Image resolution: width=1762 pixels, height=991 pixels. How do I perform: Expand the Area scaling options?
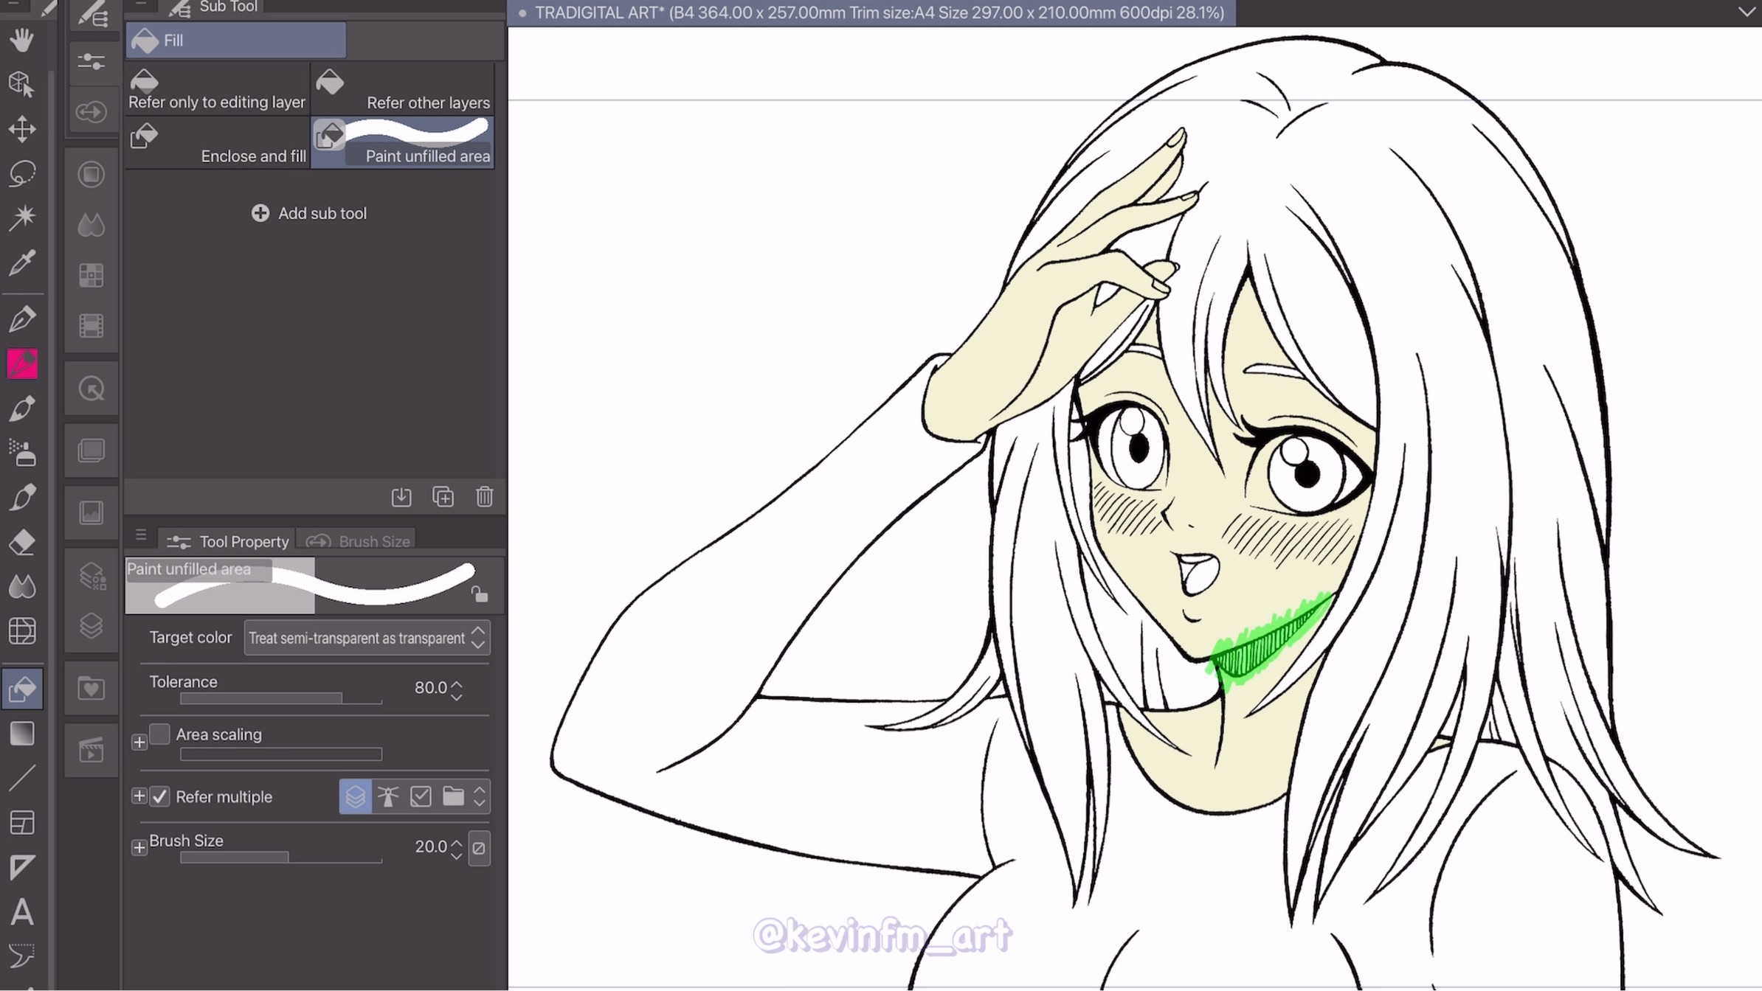[139, 742]
